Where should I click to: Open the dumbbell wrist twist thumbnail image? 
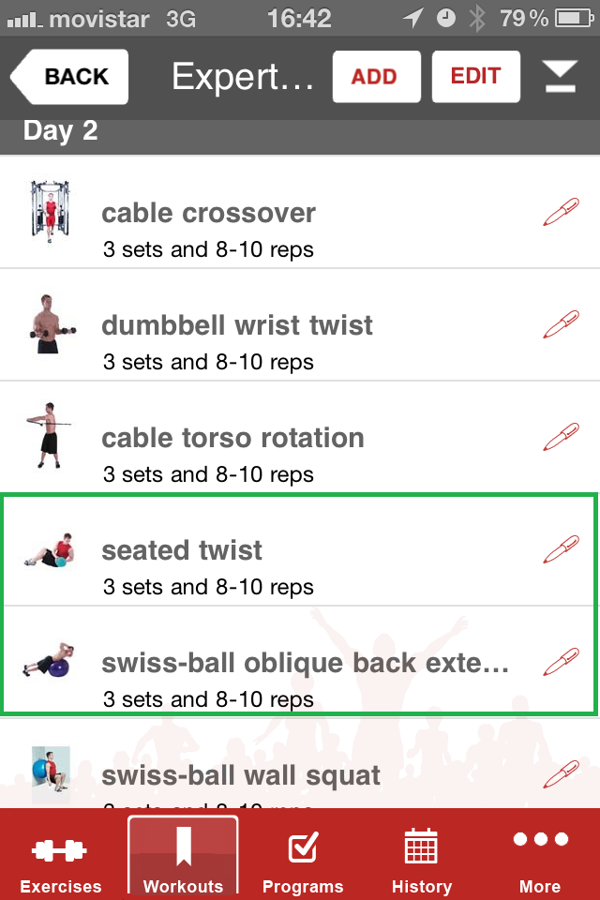pyautogui.click(x=51, y=323)
